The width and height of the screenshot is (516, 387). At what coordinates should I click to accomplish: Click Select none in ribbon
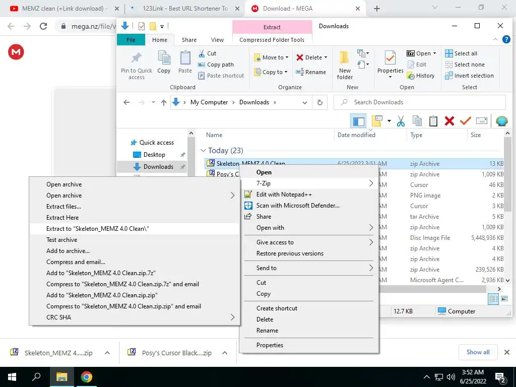tap(465, 64)
